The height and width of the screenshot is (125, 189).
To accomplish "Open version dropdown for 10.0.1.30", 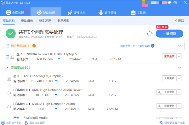I will coord(56,95).
